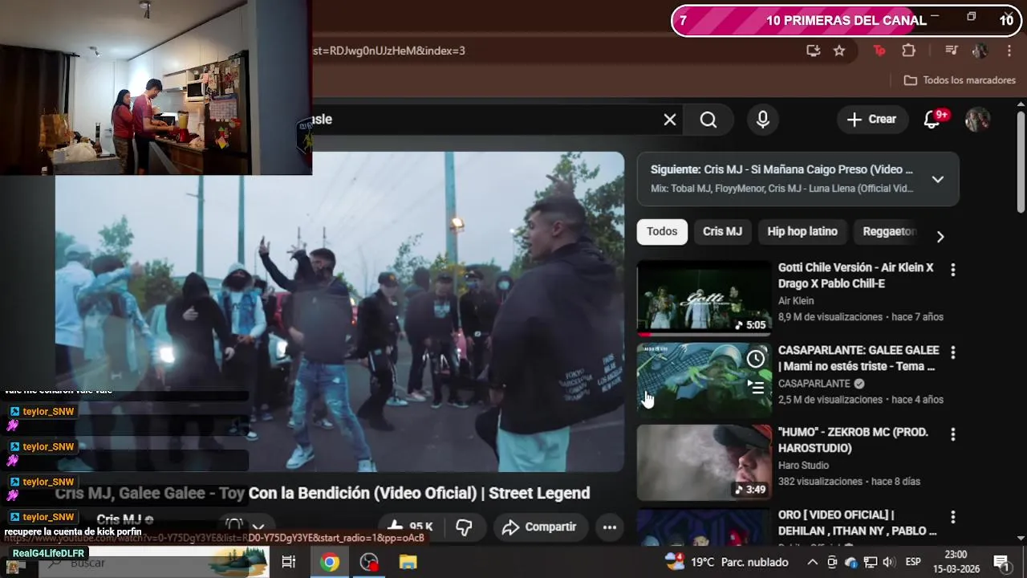Select the Reggaeton filter chip
This screenshot has height=578, width=1027.
[889, 231]
